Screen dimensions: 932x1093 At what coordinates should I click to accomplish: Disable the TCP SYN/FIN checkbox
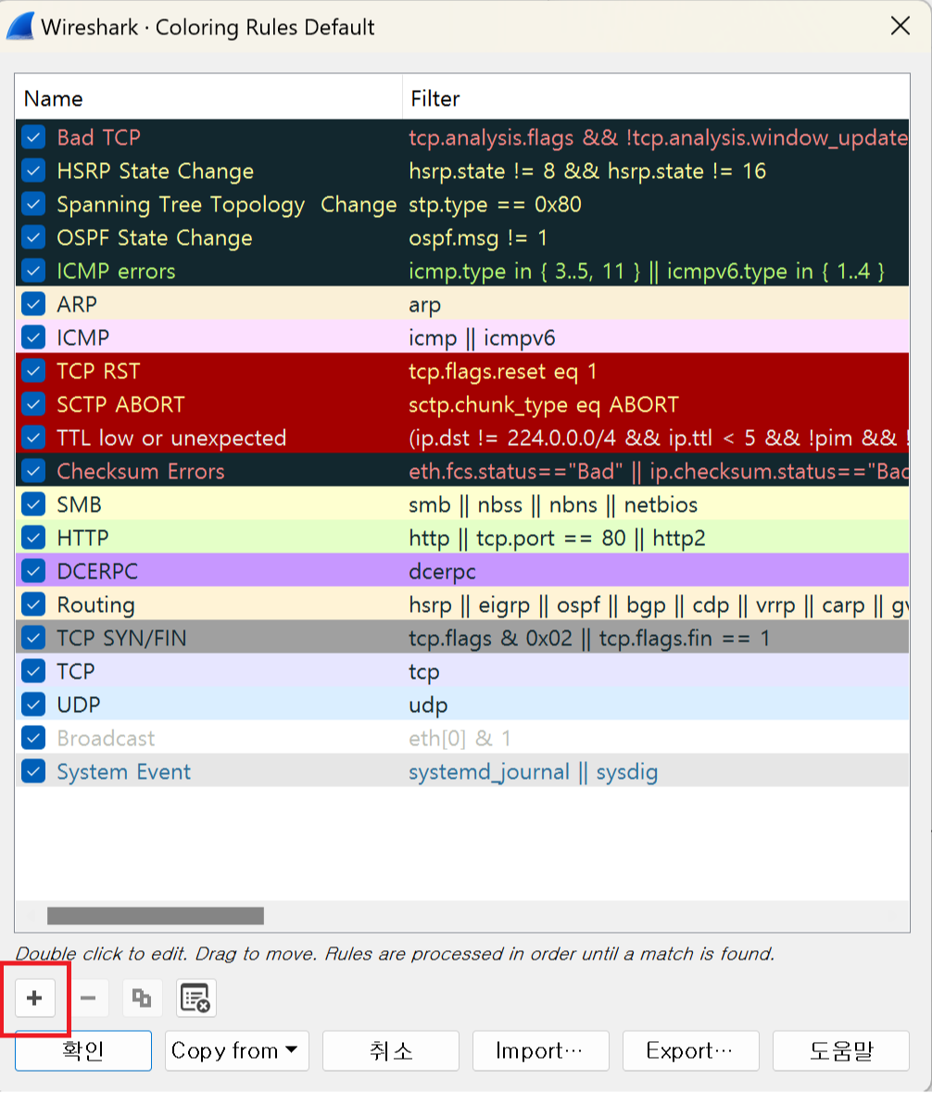click(33, 638)
